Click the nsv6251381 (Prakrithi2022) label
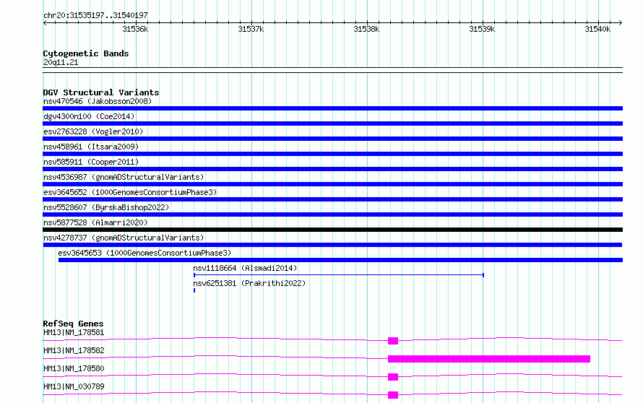Image resolution: width=643 pixels, height=403 pixels. (249, 283)
